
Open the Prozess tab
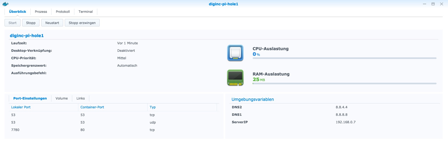tap(41, 12)
